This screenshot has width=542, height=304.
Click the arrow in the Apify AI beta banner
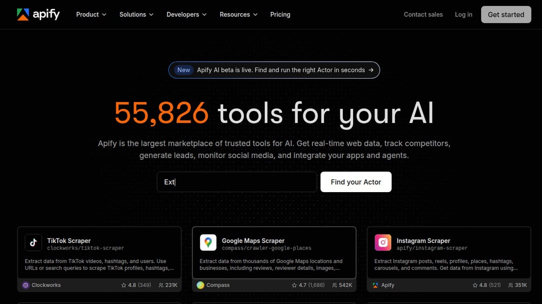click(371, 70)
